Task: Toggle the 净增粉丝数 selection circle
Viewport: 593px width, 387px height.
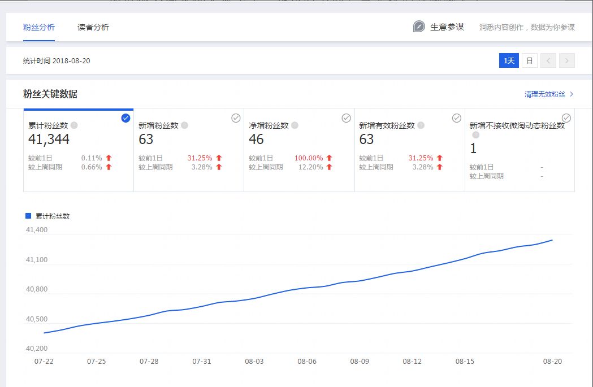Action: pyautogui.click(x=345, y=118)
